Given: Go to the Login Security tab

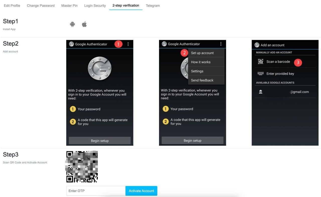Looking at the screenshot, I should 95,6.
